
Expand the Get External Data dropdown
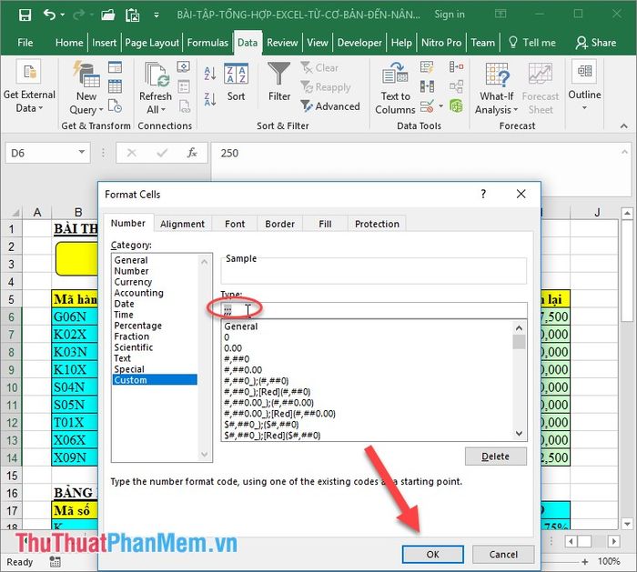point(29,101)
